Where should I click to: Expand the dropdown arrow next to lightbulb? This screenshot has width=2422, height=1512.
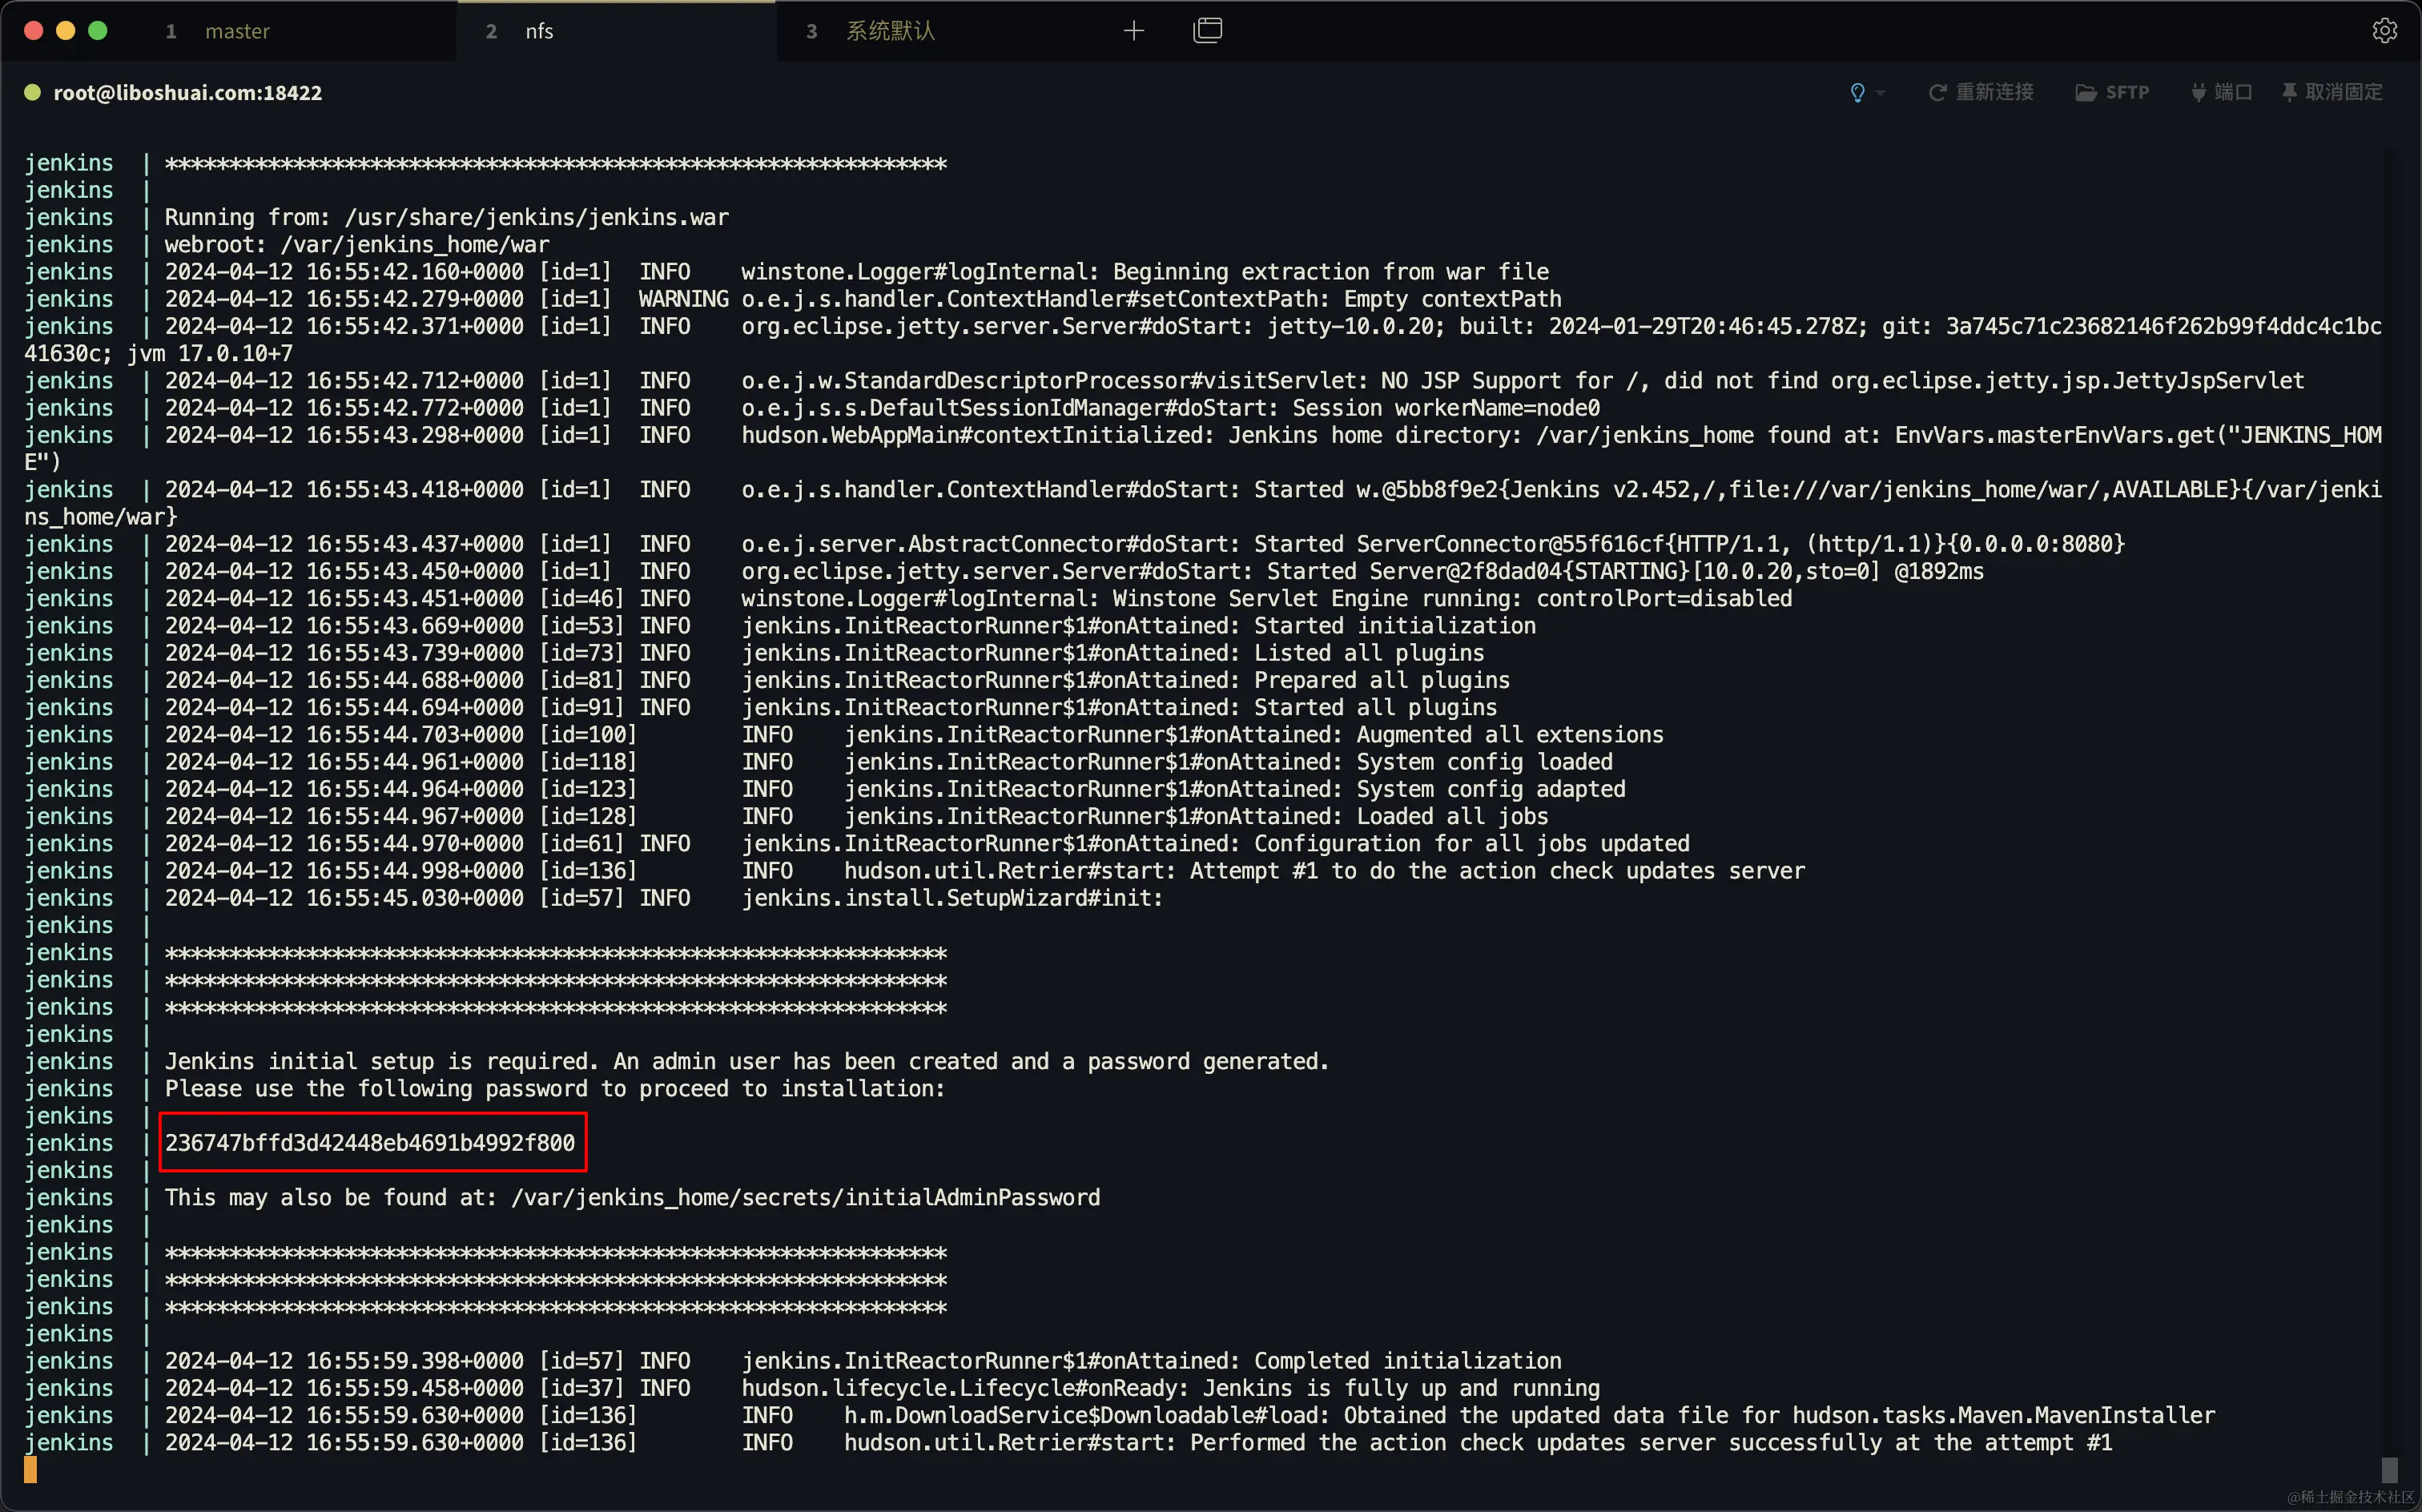point(1880,93)
